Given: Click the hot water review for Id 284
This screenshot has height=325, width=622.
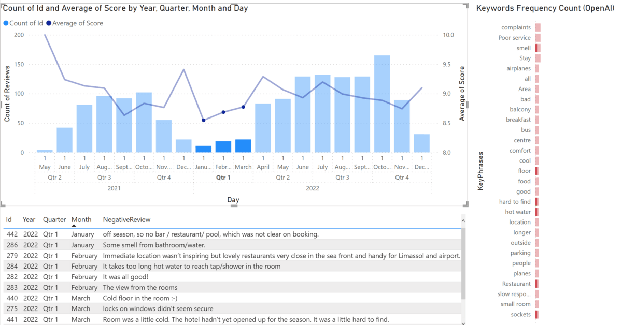Looking at the screenshot, I should pyautogui.click(x=191, y=266).
